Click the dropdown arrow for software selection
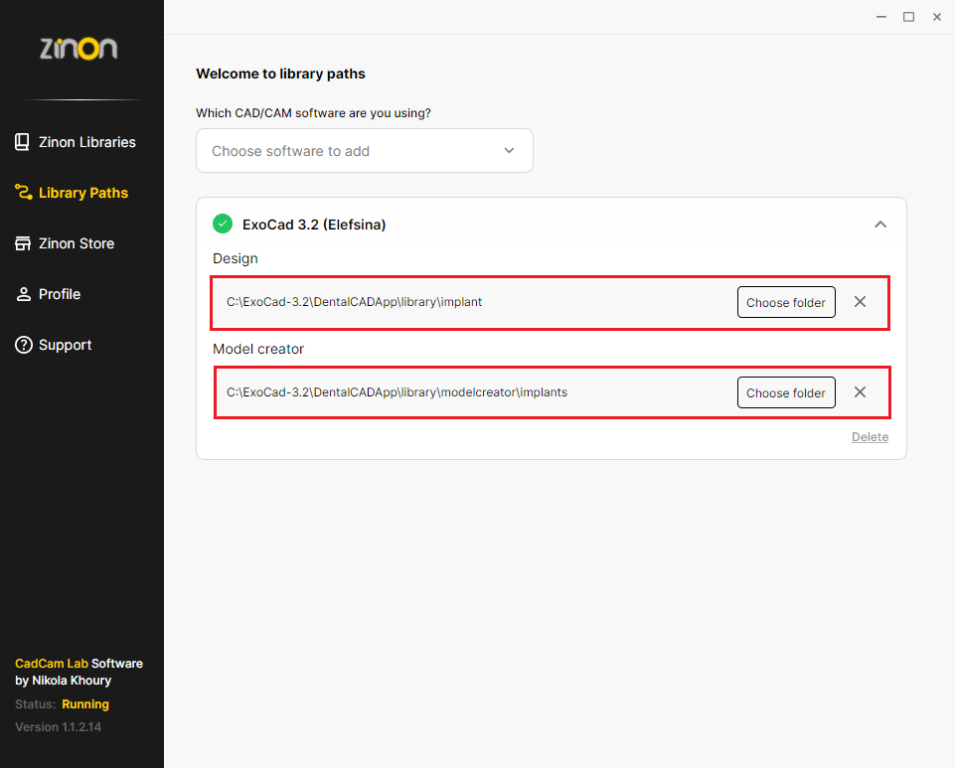955x768 pixels. [x=509, y=150]
